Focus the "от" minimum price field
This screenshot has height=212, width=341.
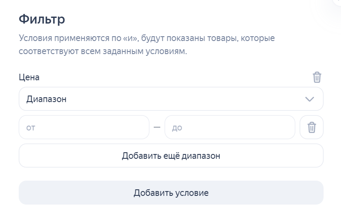click(x=84, y=127)
